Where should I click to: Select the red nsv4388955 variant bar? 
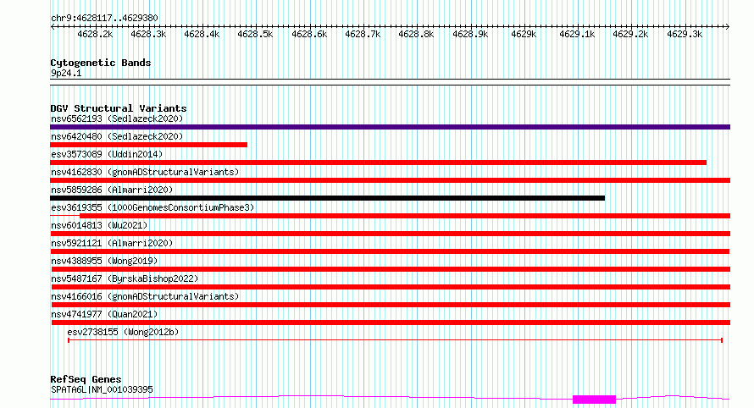pos(390,269)
